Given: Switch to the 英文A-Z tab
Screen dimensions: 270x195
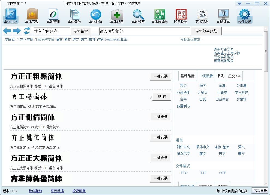Looking at the screenshot, I should pyautogui.click(x=234, y=76).
